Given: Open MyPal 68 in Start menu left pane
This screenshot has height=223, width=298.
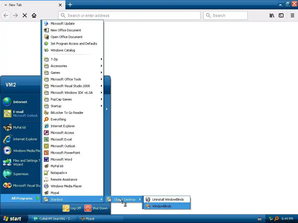Looking at the screenshot, I should click(21, 128).
